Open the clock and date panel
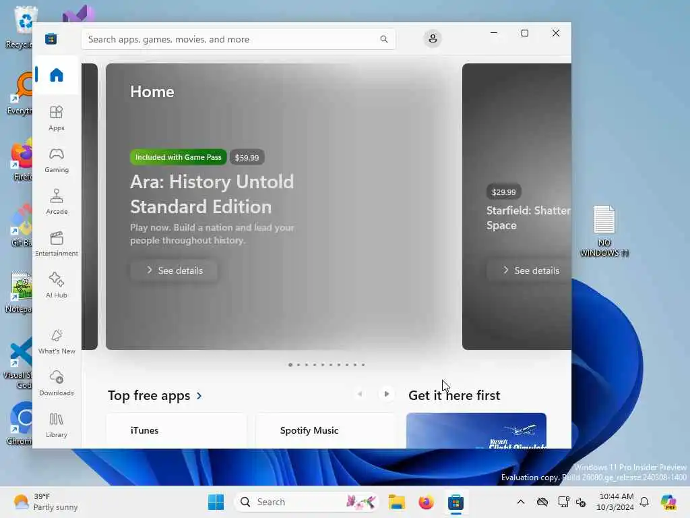This screenshot has width=690, height=518. 615,502
